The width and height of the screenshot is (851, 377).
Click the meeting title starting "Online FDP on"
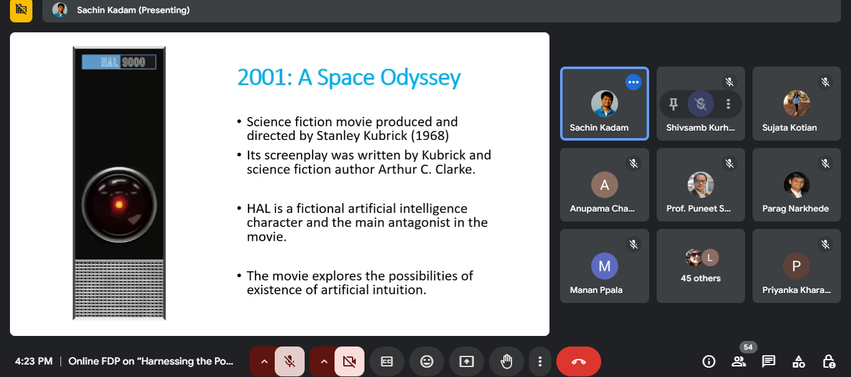pos(151,361)
